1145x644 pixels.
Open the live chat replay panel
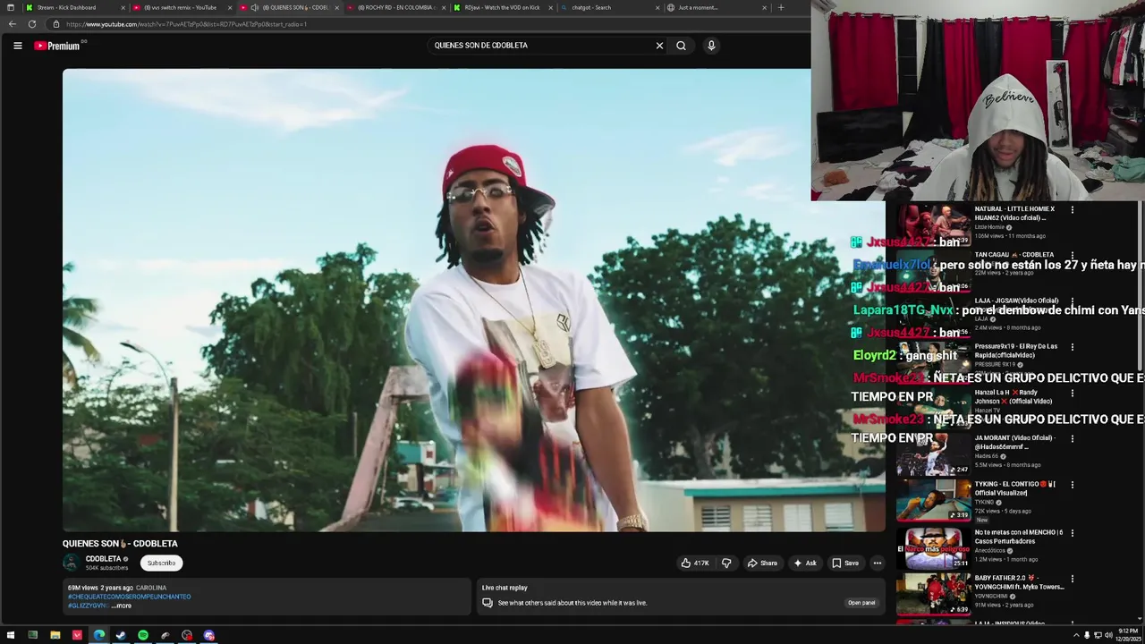pyautogui.click(x=861, y=603)
